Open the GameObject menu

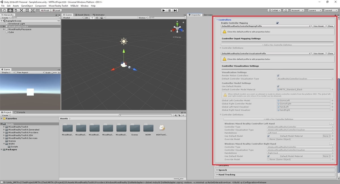27,6
